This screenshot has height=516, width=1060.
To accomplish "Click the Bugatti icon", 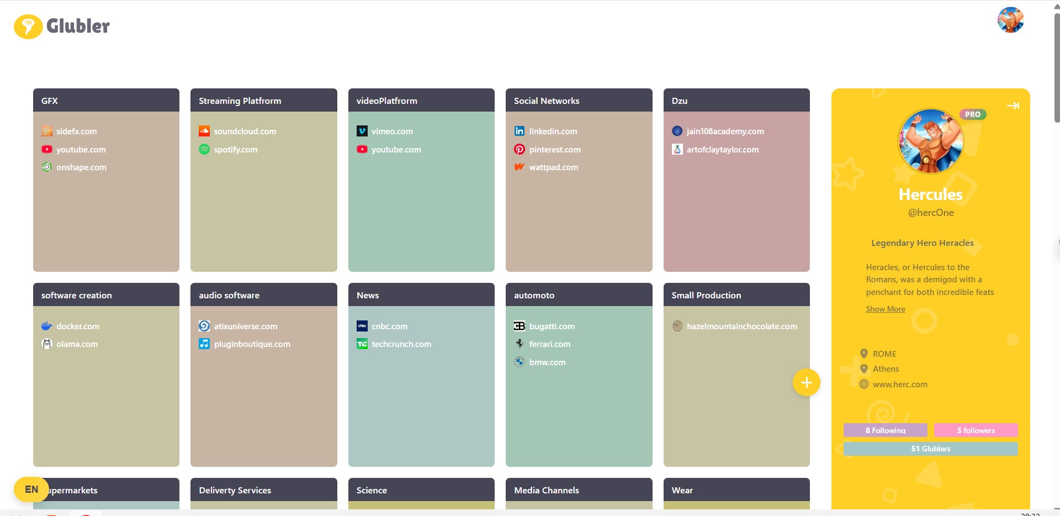I will 519,326.
